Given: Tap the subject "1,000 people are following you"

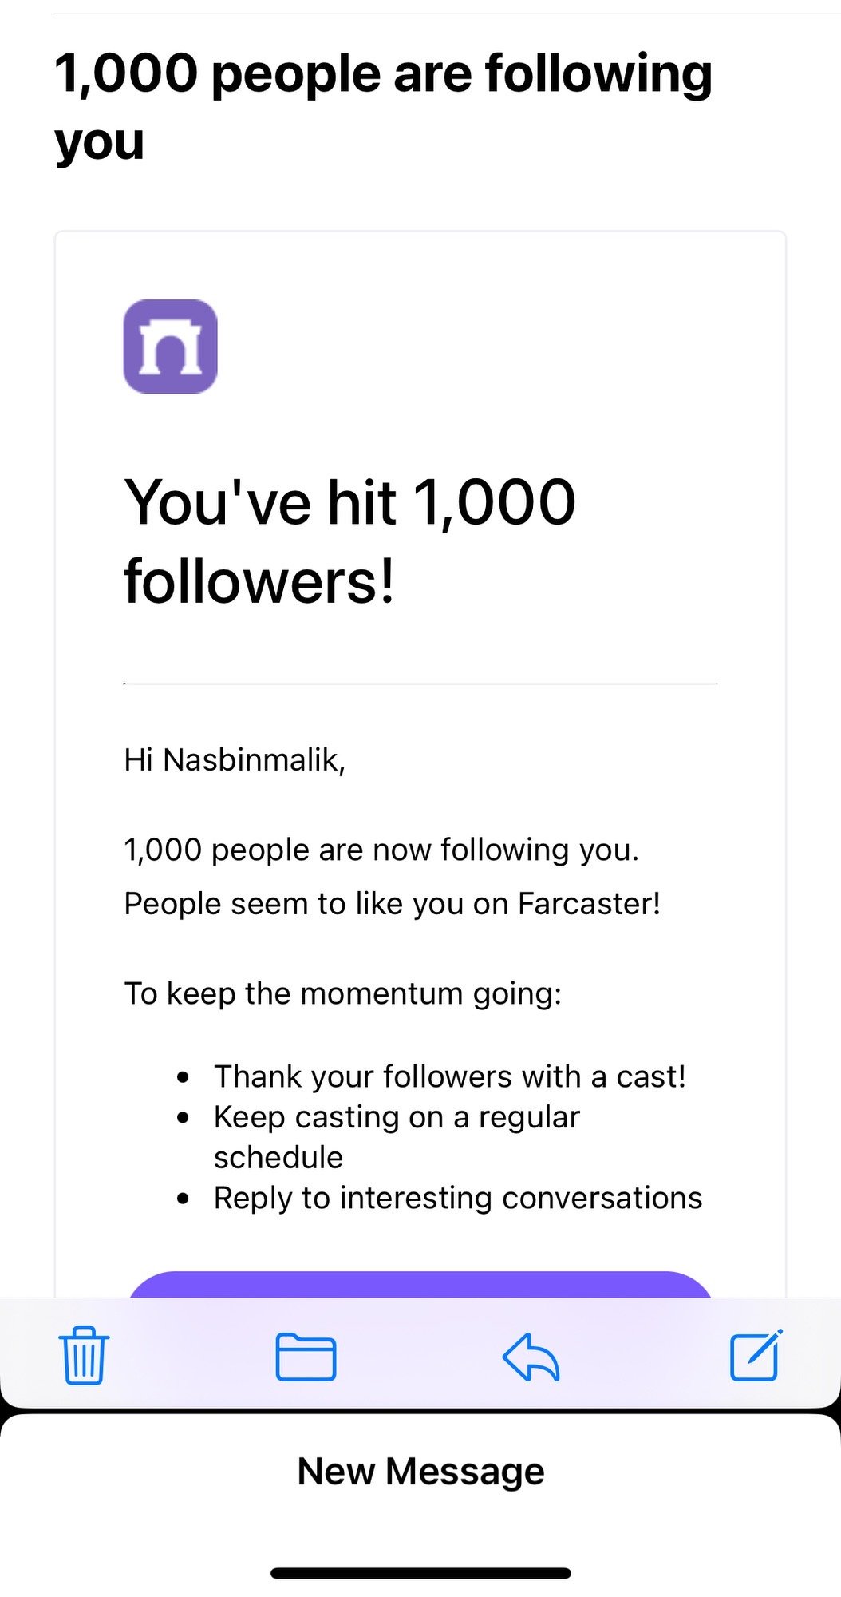Looking at the screenshot, I should pyautogui.click(x=383, y=107).
